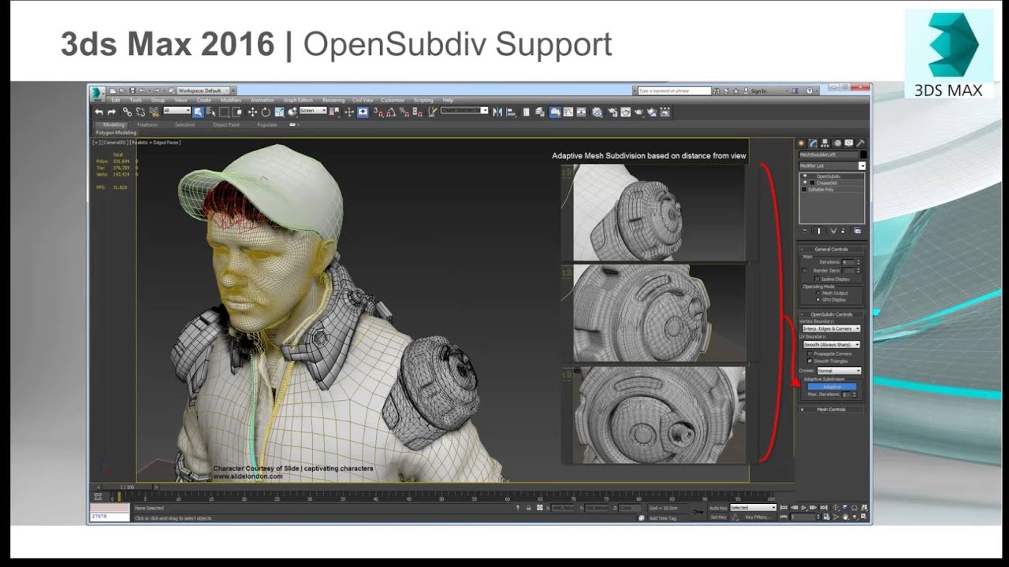The height and width of the screenshot is (567, 1009).
Task: Click the object color swatch beside name
Action: tap(864, 154)
